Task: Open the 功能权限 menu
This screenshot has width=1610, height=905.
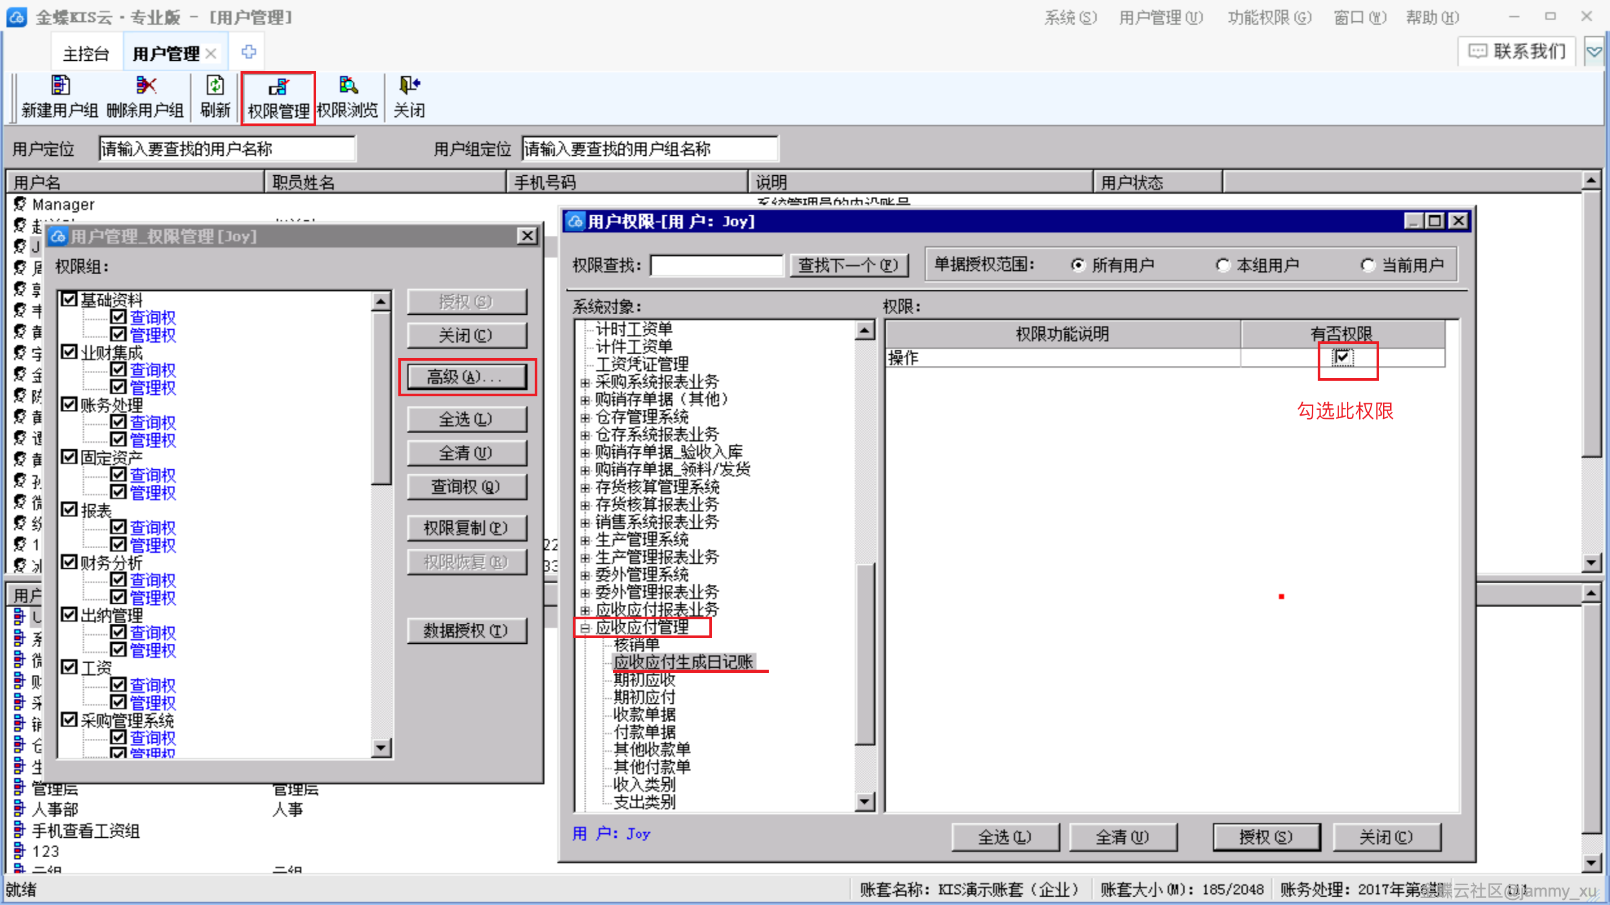Action: pos(1269,17)
